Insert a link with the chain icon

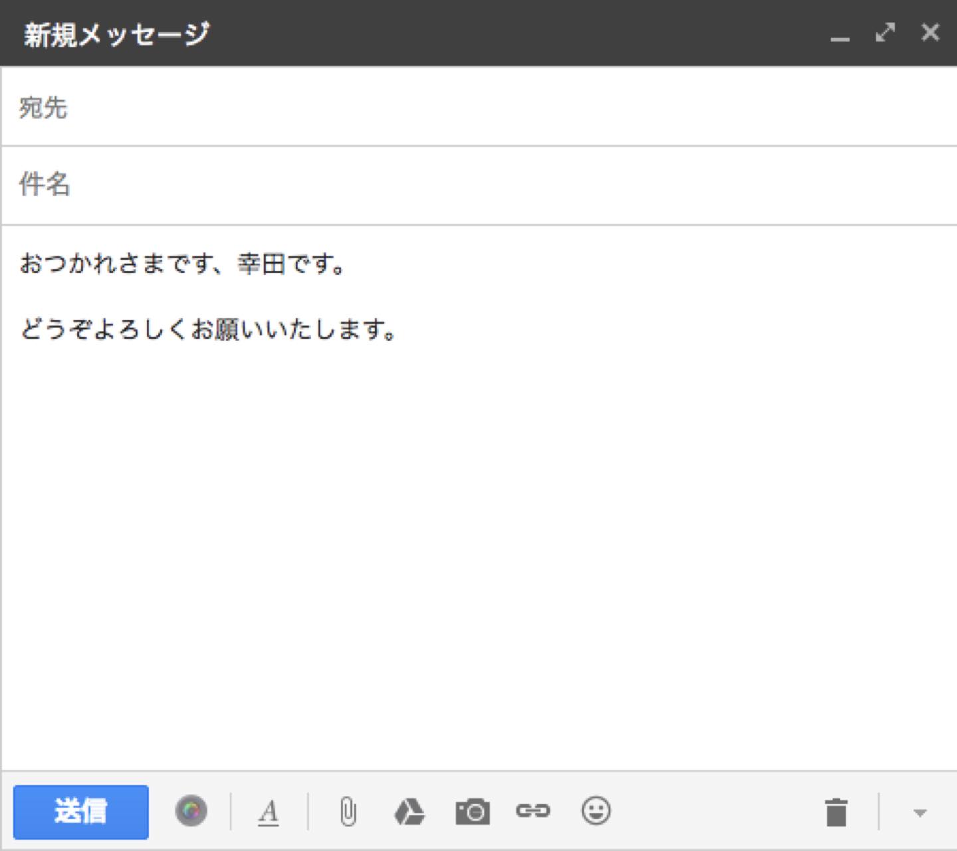pos(533,810)
